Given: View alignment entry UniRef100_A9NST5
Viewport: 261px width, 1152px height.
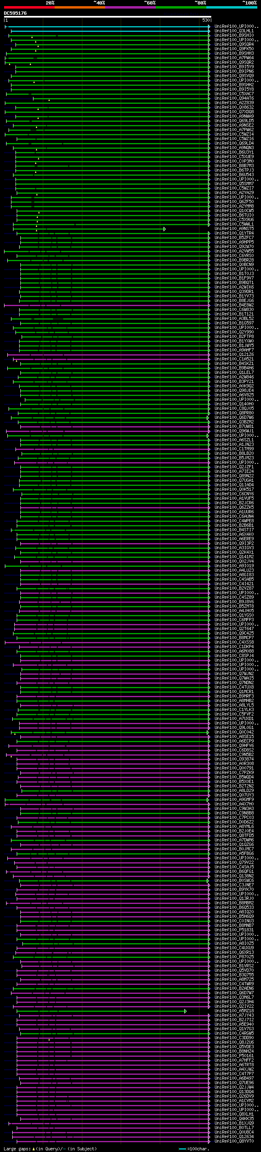Looking at the screenshot, I should point(234,229).
